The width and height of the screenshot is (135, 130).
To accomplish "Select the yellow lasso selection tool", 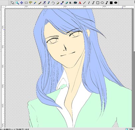I will [31, 3].
